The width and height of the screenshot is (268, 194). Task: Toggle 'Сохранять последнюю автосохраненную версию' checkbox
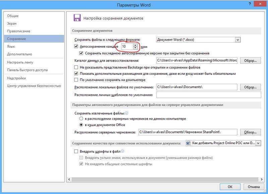click(81, 53)
